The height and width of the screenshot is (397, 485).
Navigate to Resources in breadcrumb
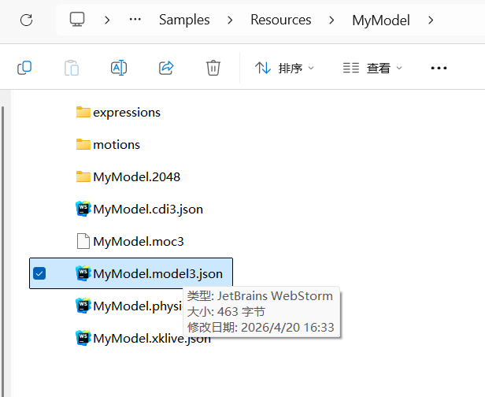tap(281, 20)
